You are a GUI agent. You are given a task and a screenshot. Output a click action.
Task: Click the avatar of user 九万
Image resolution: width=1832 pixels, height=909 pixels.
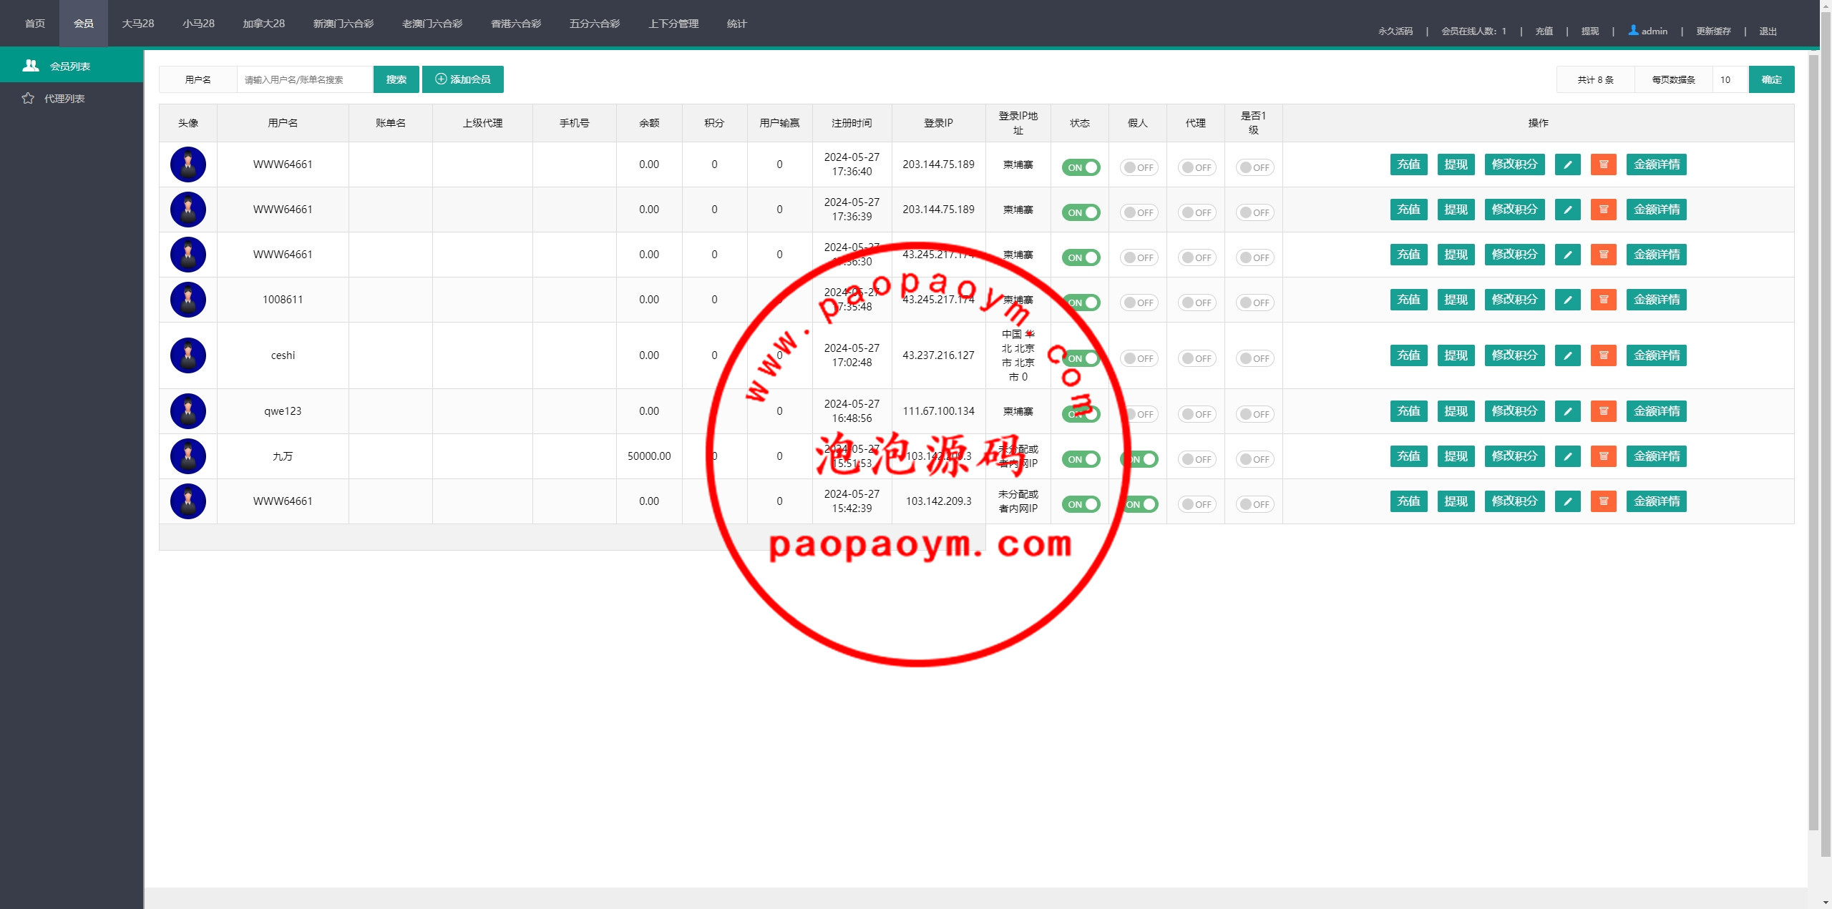(x=188, y=456)
